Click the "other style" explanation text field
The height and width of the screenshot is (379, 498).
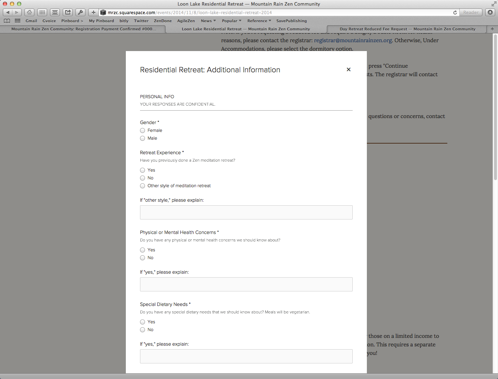246,212
